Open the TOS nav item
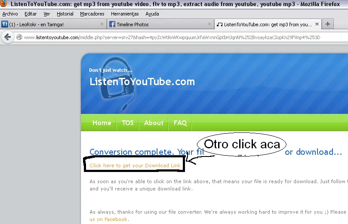The width and height of the screenshot is (348, 224). coord(128,123)
